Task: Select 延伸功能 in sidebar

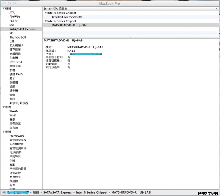Action: [15, 173]
